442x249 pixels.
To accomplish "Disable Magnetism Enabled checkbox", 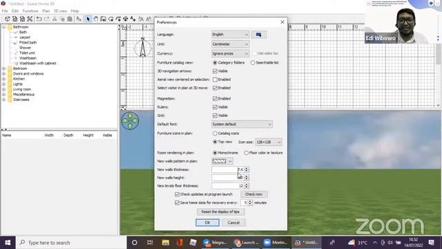I will coord(215,98).
